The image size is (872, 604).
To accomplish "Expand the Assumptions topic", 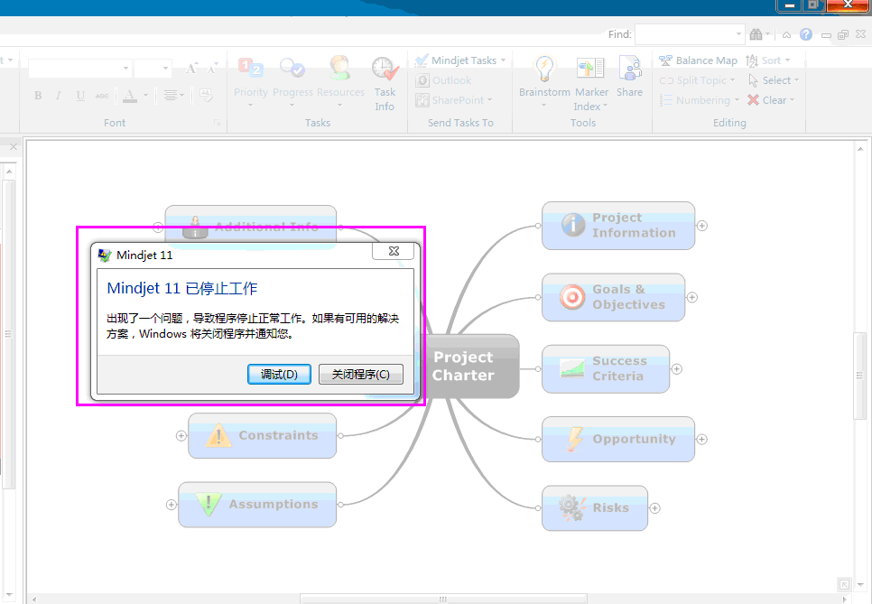I will (171, 505).
